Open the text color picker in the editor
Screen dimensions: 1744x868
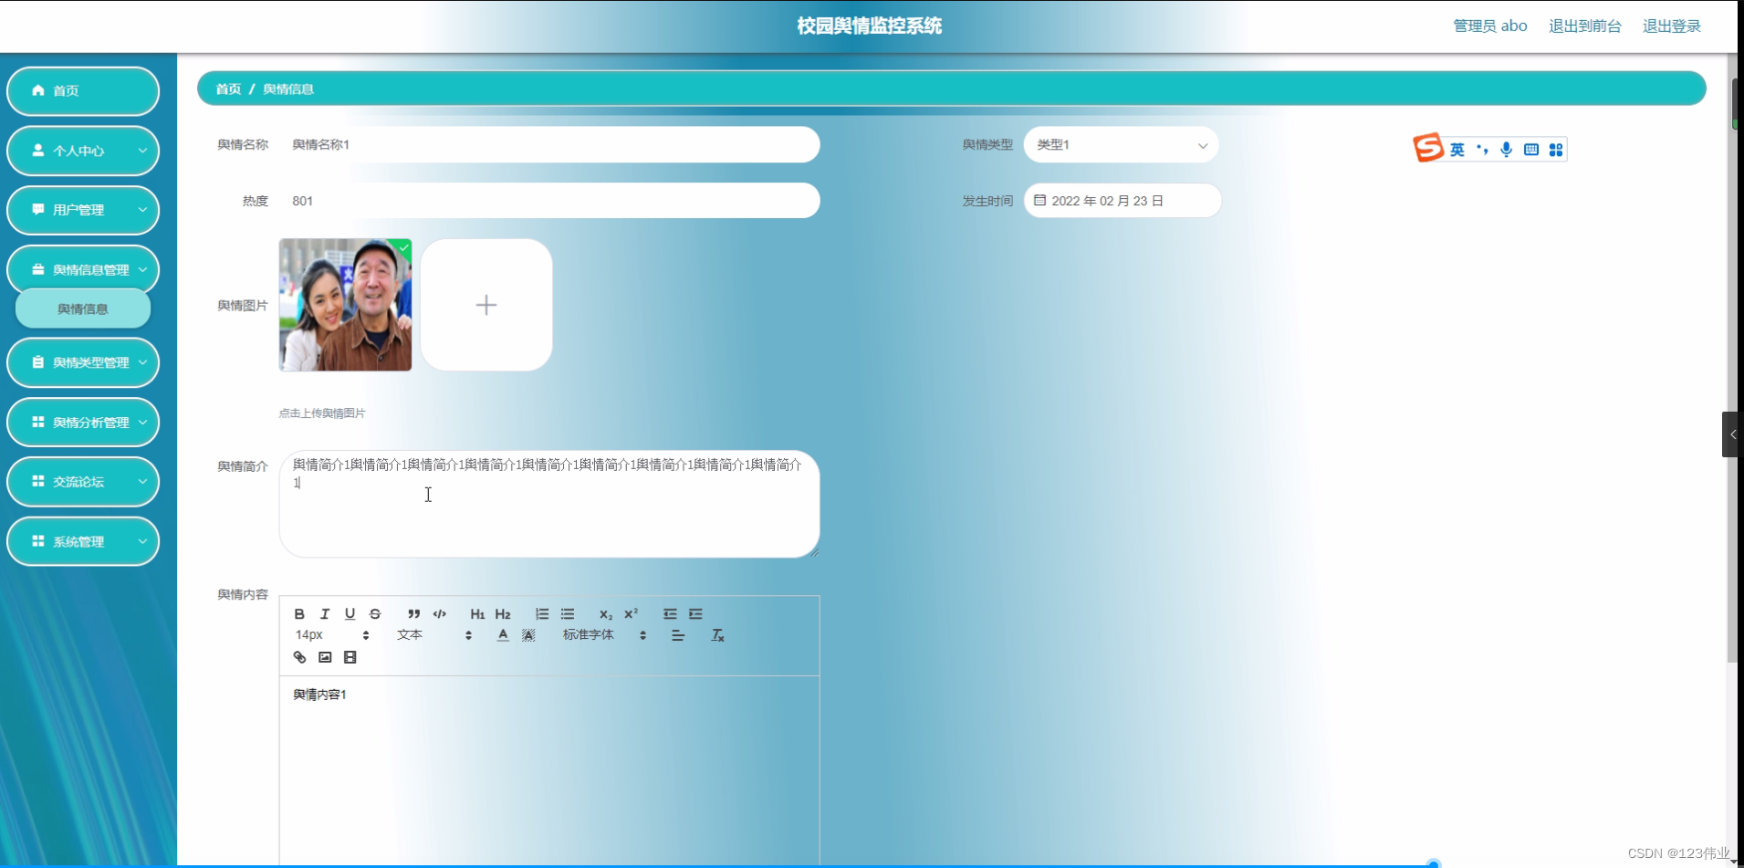(x=503, y=634)
